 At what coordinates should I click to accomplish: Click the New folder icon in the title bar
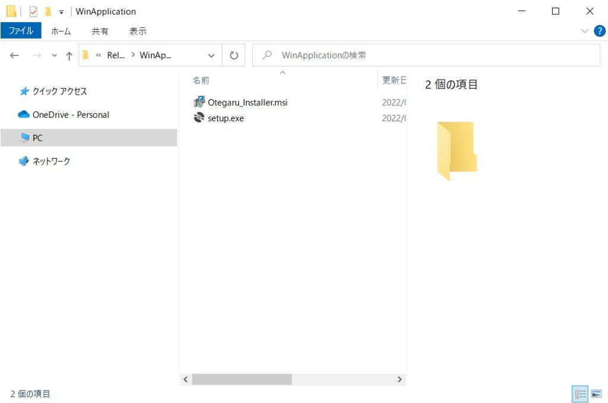pyautogui.click(x=47, y=11)
